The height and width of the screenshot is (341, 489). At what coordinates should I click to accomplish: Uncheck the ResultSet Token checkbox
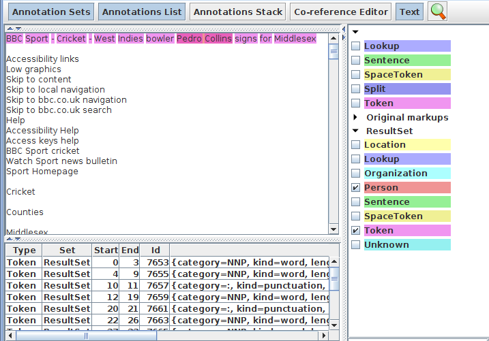[x=355, y=231]
